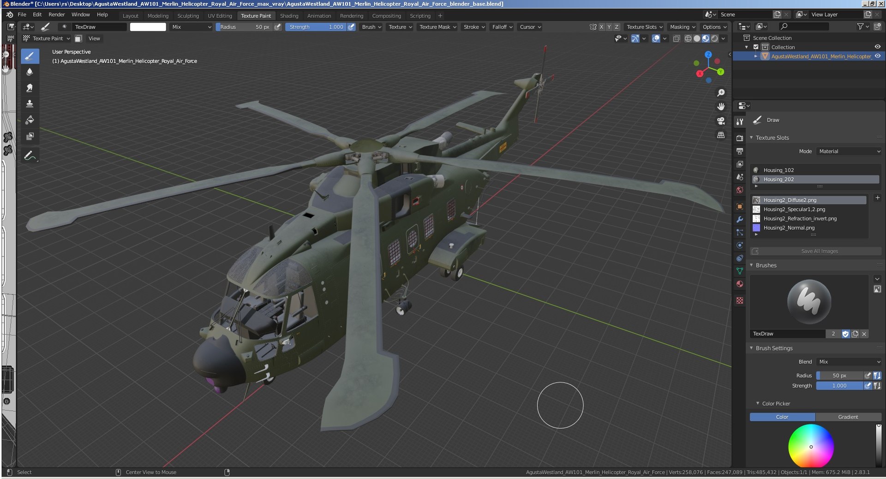
Task: Add new collection in outliner
Action: pos(877,27)
